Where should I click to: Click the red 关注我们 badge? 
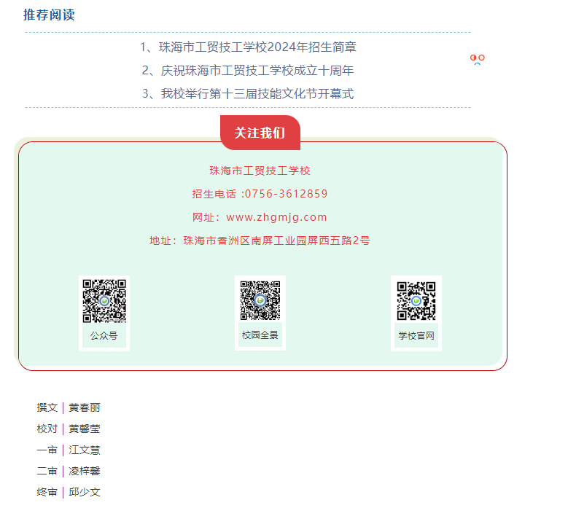click(260, 133)
